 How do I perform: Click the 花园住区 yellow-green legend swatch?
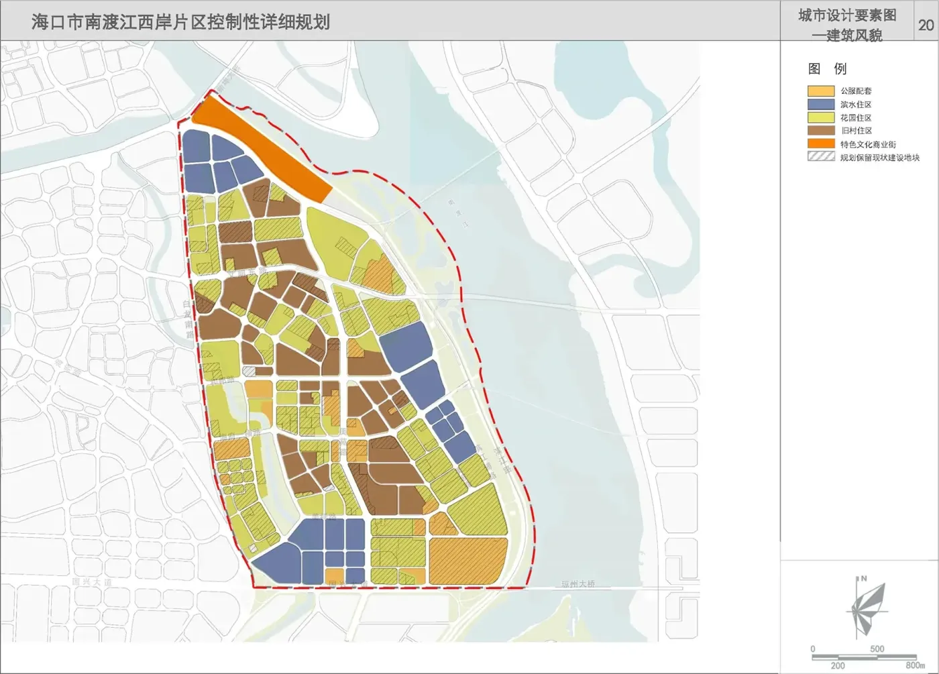[x=821, y=117]
